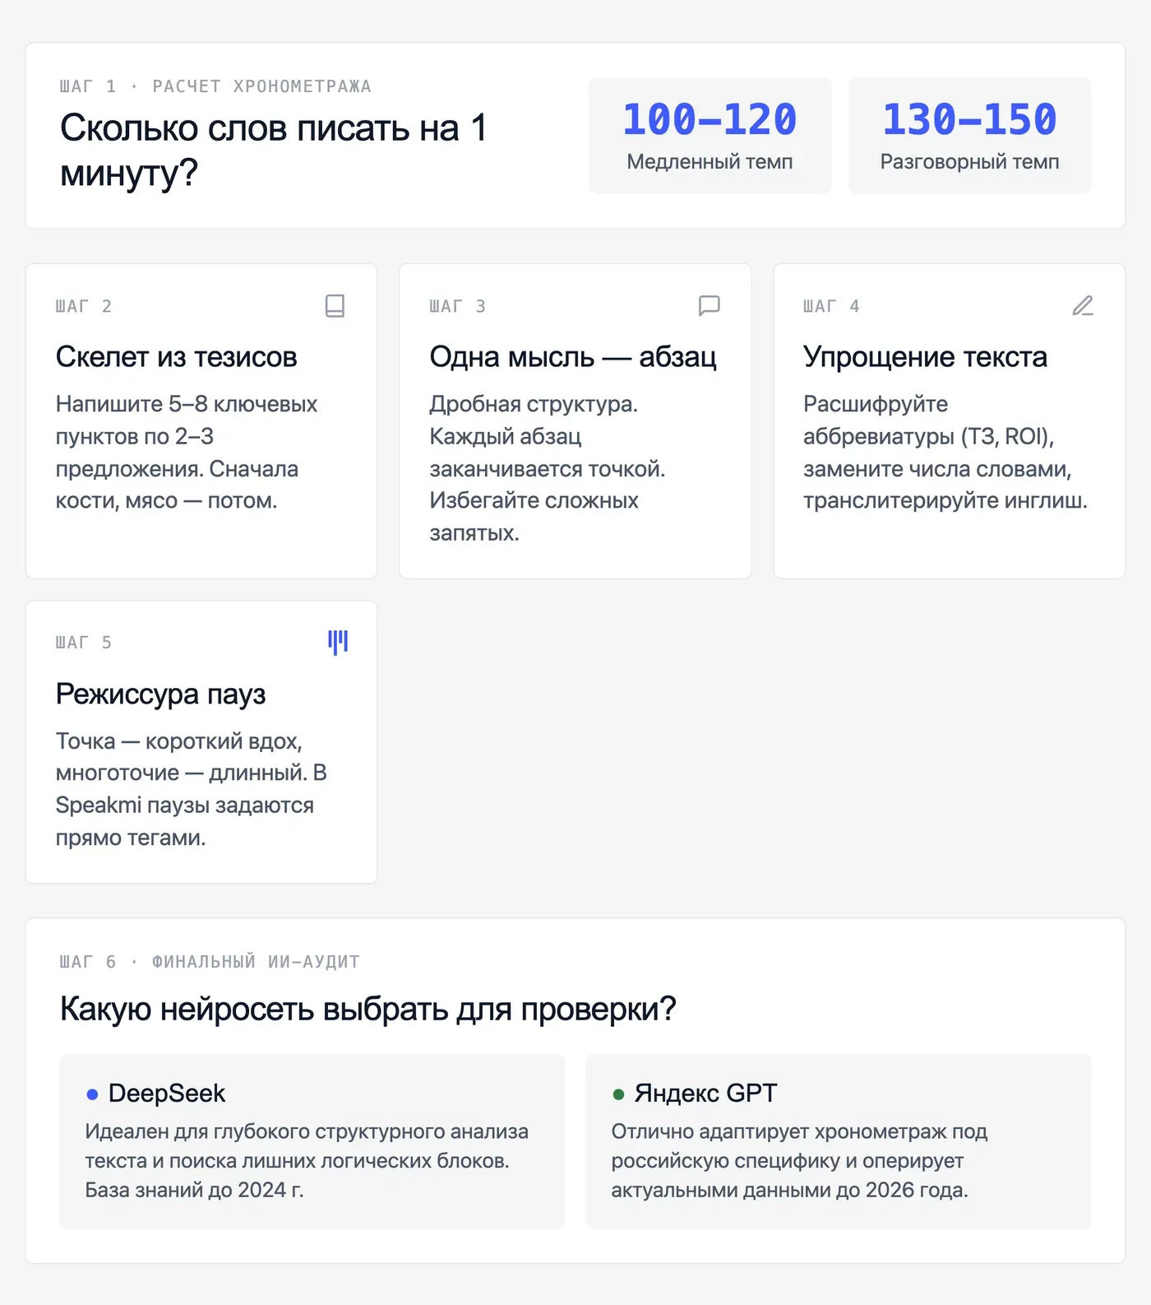Click the "ШАГ 2" label
The height and width of the screenshot is (1305, 1151).
[x=83, y=307]
